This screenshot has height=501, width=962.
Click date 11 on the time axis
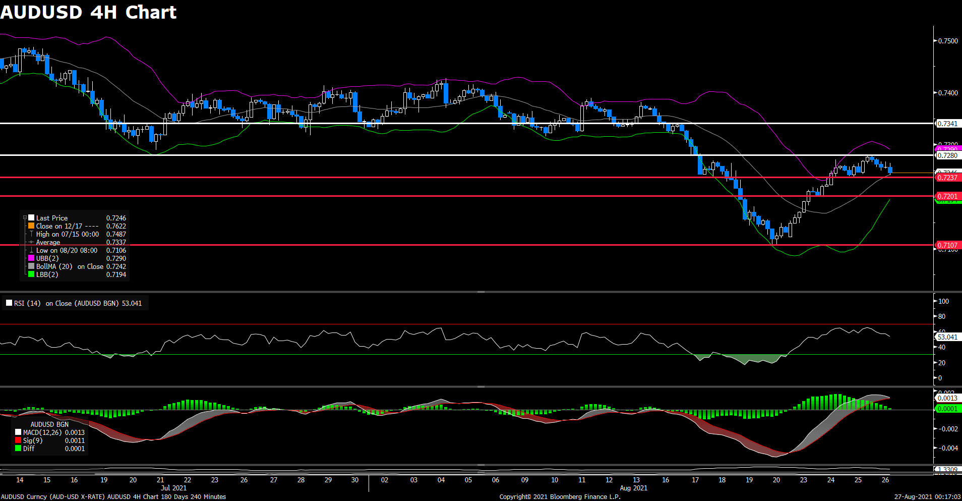(582, 480)
